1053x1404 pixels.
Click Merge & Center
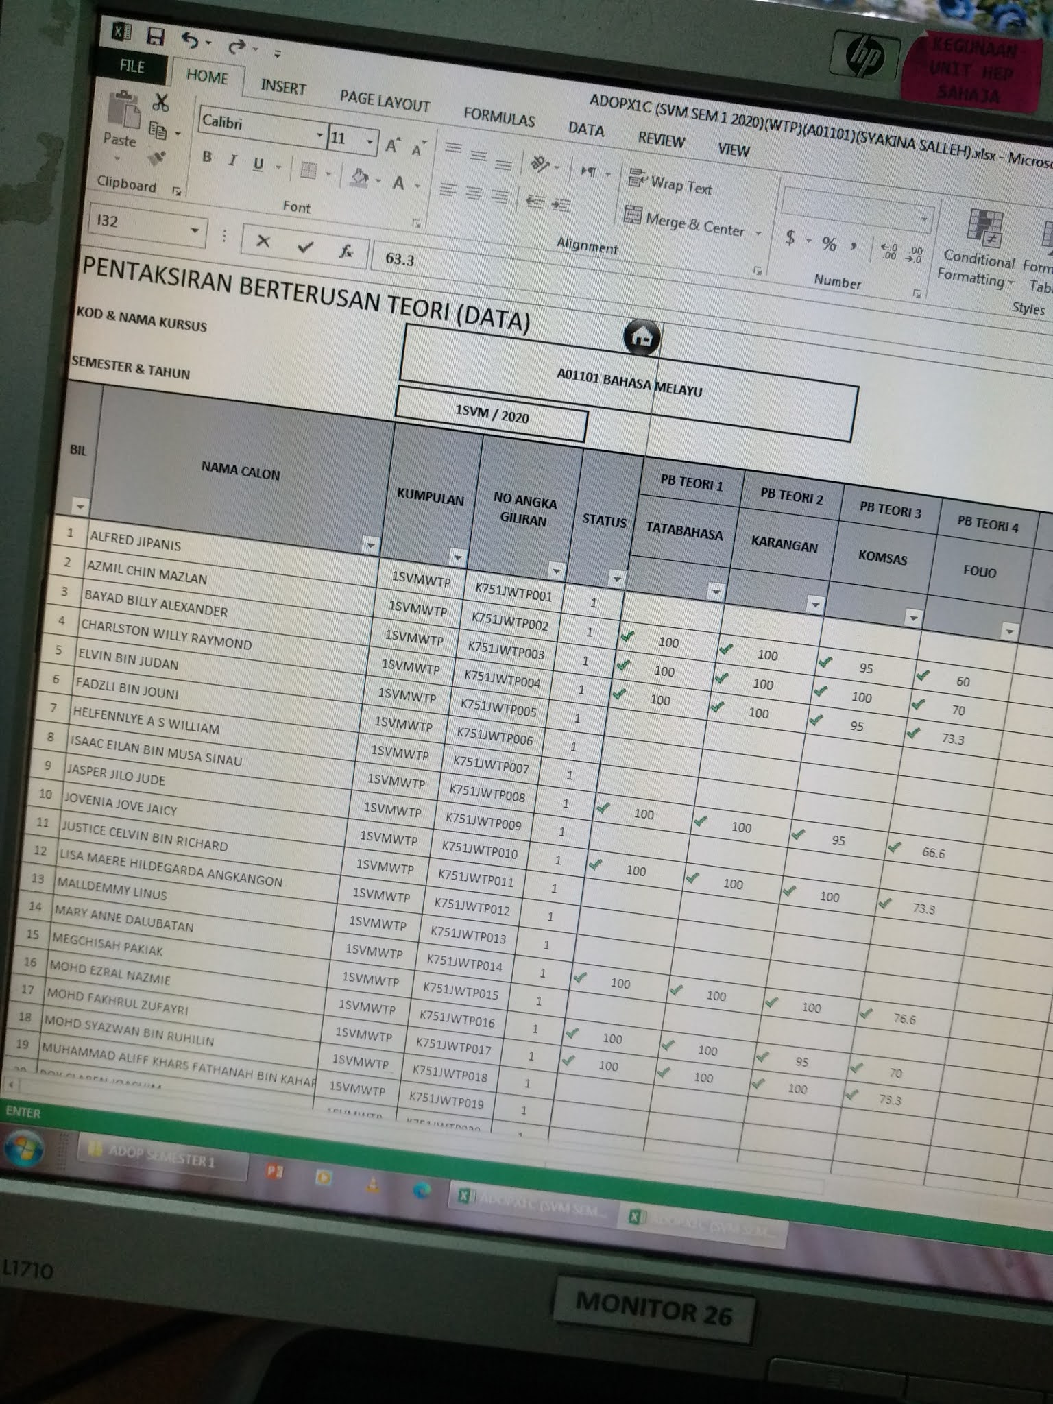[x=683, y=221]
